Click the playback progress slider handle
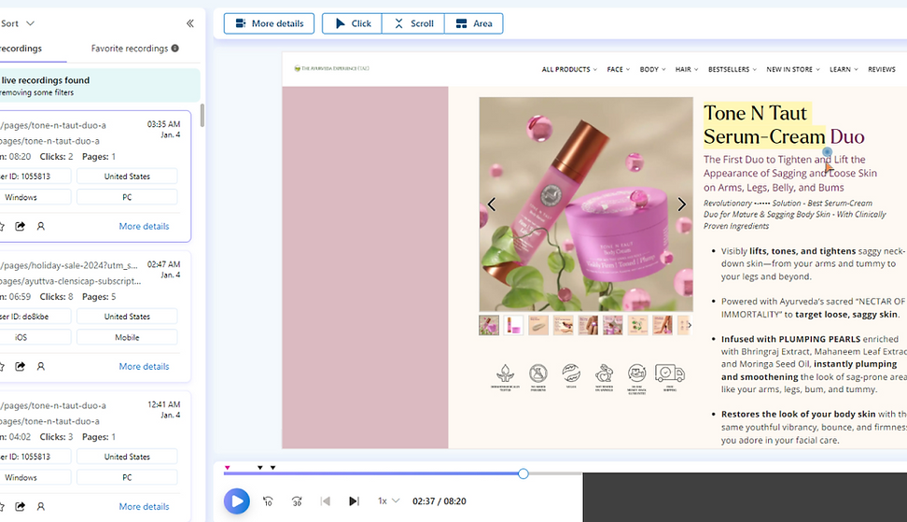907x522 pixels. [x=523, y=473]
